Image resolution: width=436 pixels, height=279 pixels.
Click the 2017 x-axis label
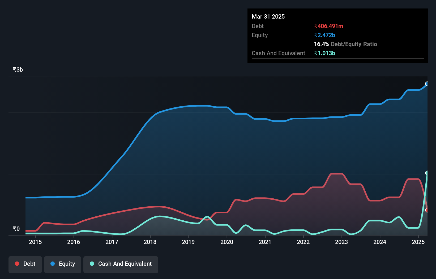pyautogui.click(x=112, y=242)
